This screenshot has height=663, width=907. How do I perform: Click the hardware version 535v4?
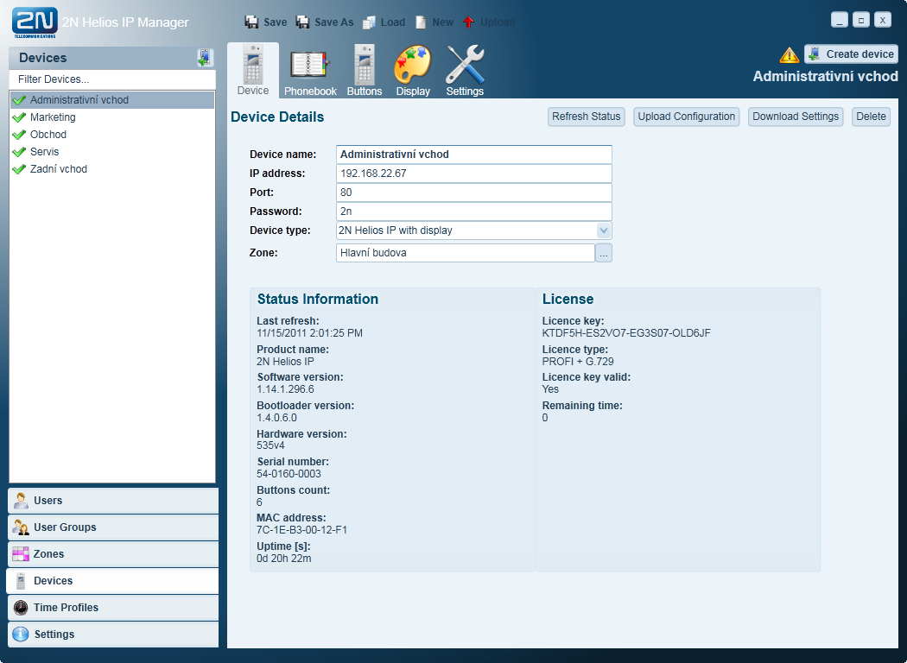(270, 445)
